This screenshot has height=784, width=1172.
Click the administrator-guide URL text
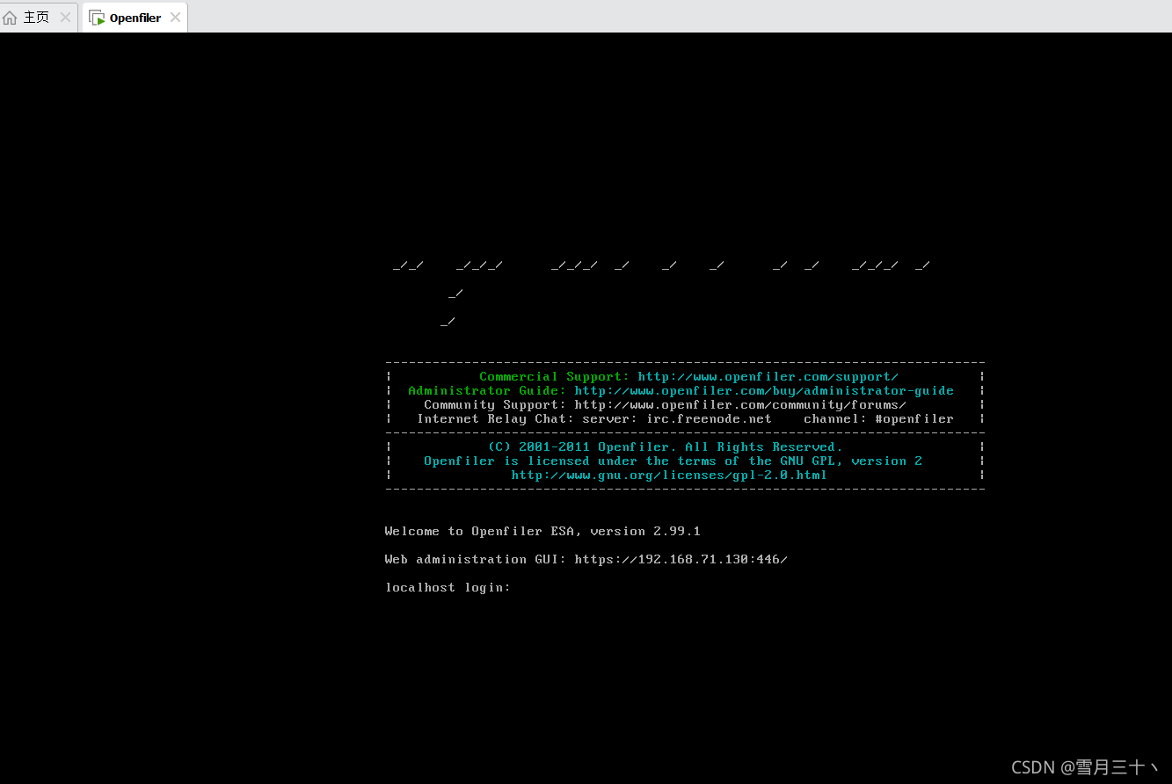click(764, 390)
